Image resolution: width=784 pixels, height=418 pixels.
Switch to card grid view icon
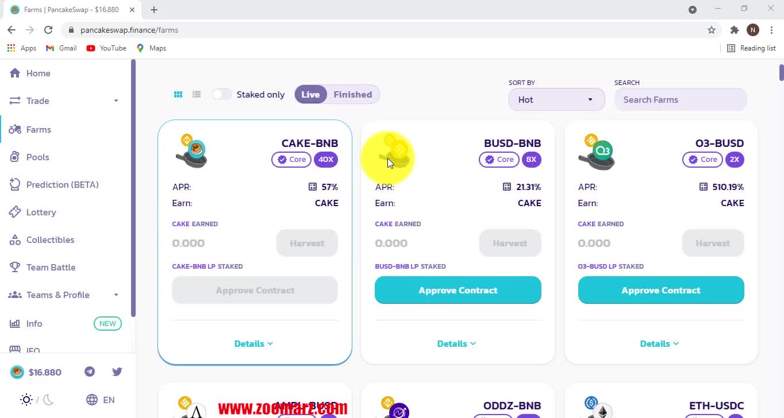click(178, 94)
